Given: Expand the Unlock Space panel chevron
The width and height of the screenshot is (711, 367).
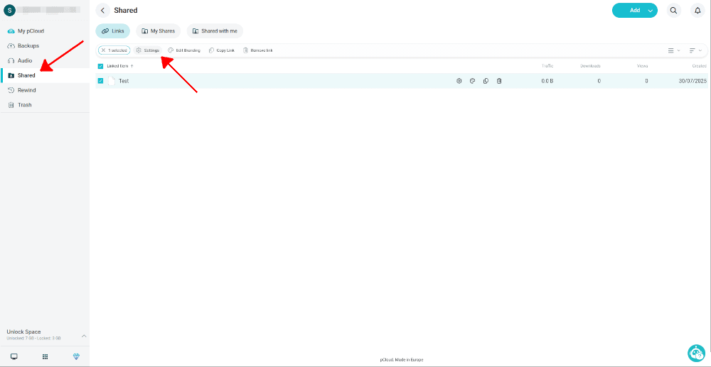Looking at the screenshot, I should coord(84,336).
